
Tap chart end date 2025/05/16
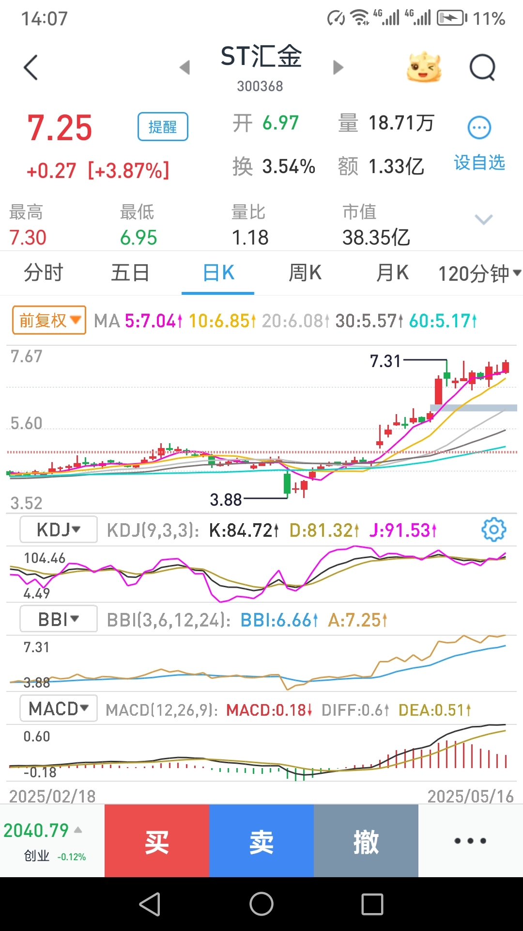point(470,796)
